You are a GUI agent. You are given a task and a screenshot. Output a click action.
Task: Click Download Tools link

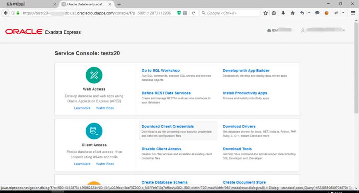pos(237,149)
